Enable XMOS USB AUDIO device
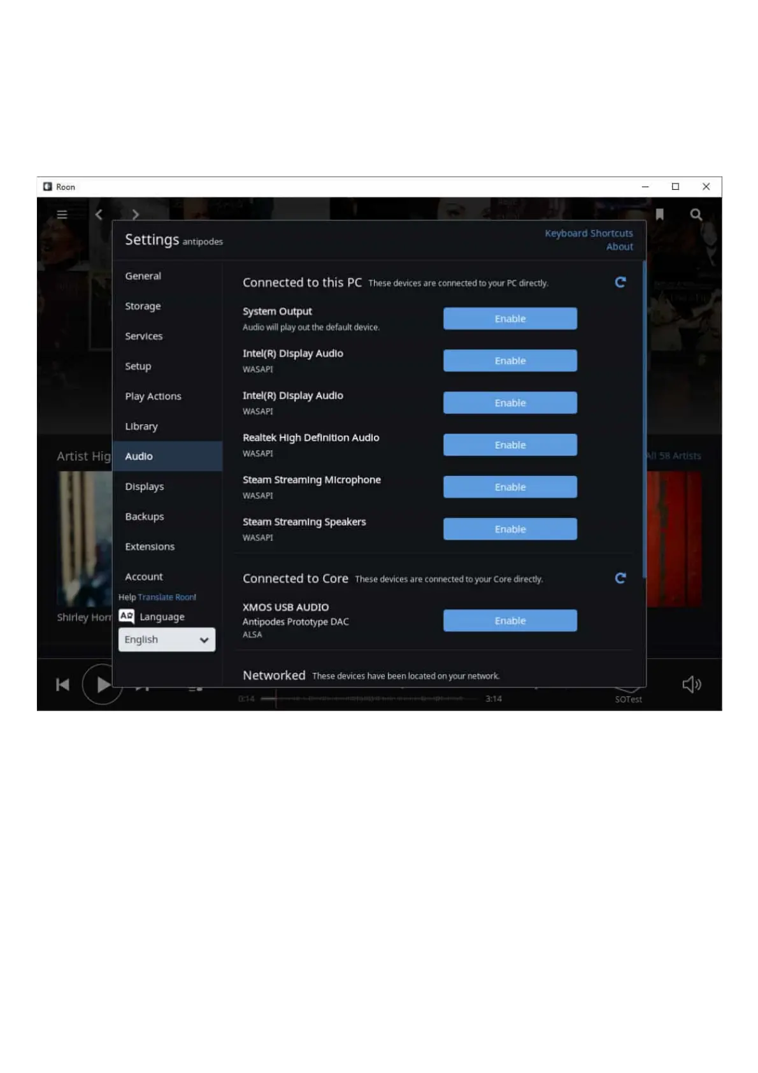The width and height of the screenshot is (758, 1073). [x=510, y=621]
